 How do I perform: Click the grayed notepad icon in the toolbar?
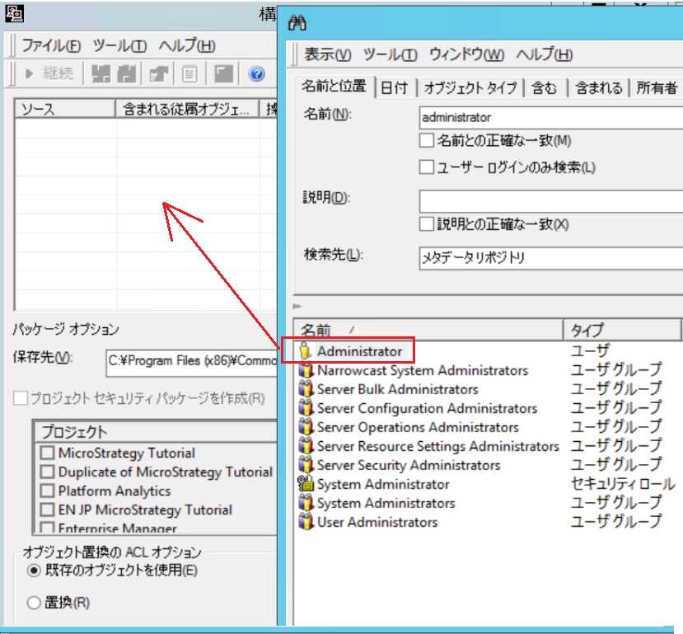coord(189,73)
